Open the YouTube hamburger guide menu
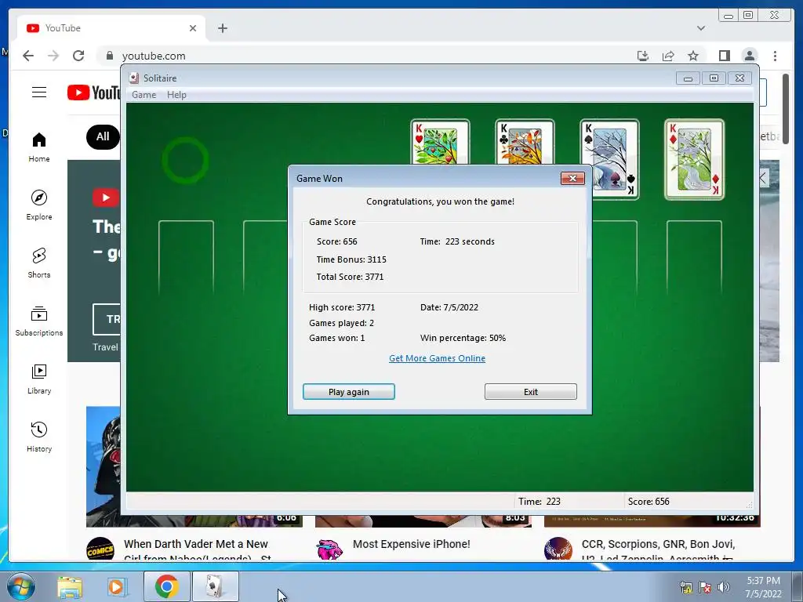 coord(39,92)
